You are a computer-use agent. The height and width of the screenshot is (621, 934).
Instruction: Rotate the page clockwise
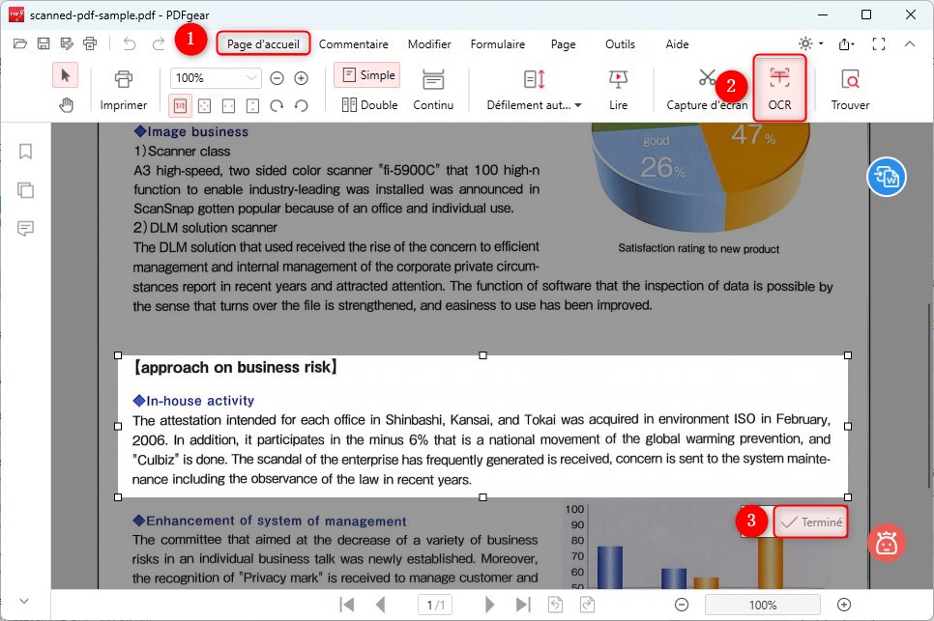[277, 105]
